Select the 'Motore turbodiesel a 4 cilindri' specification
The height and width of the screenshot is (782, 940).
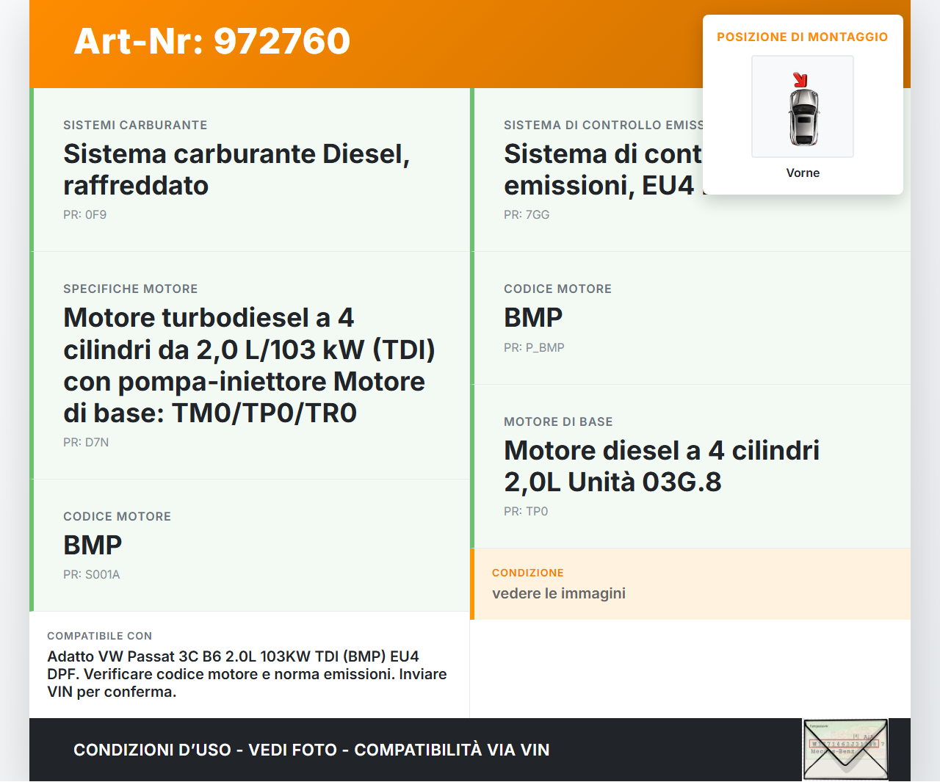tap(249, 365)
